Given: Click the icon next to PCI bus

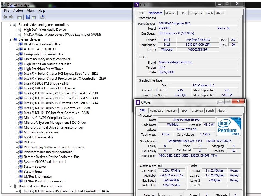Looking at the screenshot, I should (21, 142).
